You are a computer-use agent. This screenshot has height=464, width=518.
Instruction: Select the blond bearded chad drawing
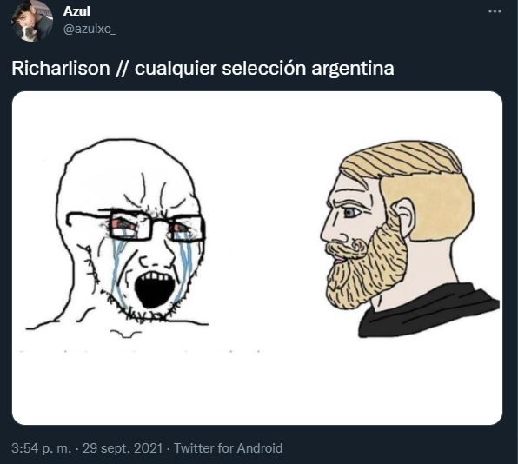coord(409,240)
